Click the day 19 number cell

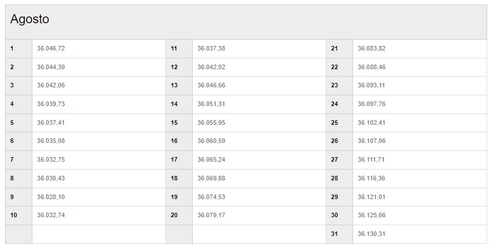(x=179, y=197)
